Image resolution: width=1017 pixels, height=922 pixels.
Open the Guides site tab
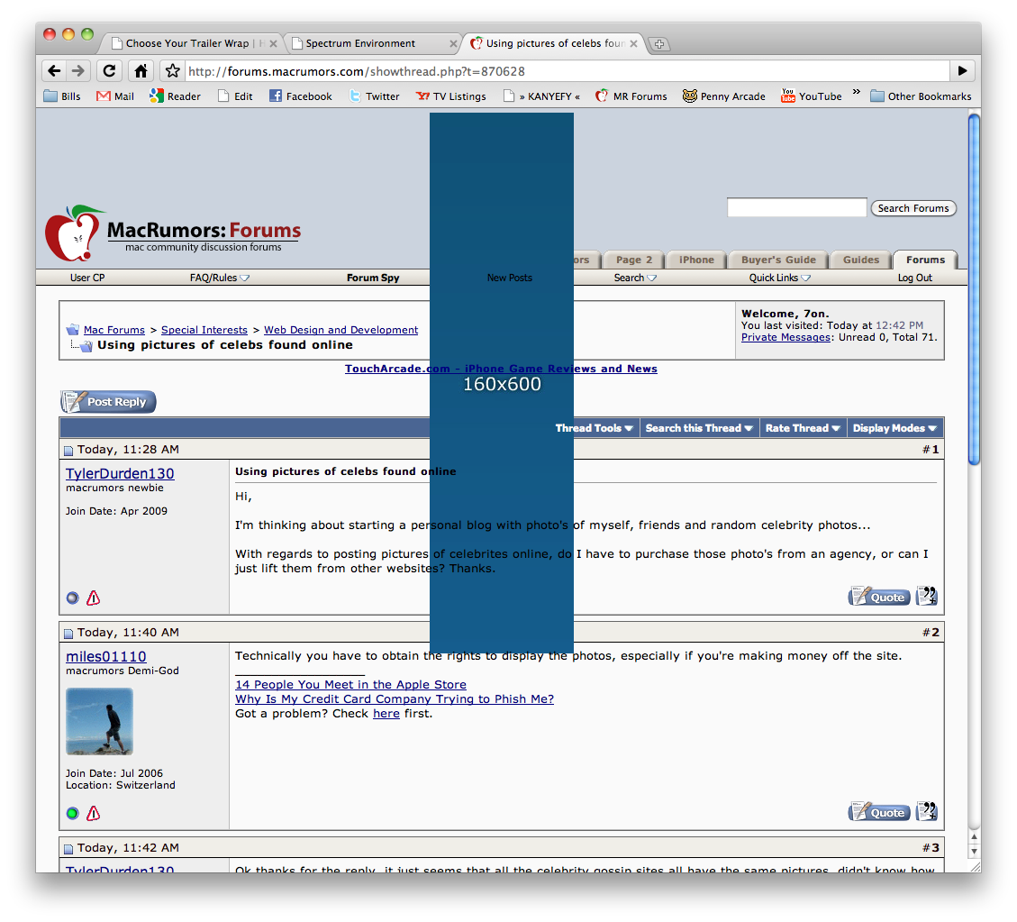[x=861, y=260]
